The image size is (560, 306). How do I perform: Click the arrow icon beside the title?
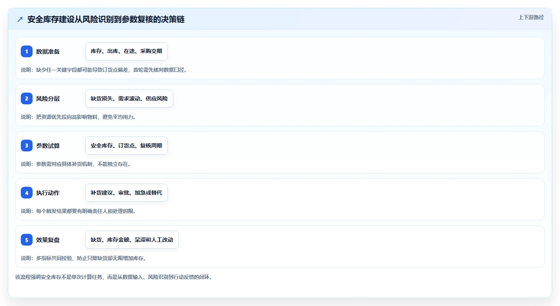pos(20,20)
